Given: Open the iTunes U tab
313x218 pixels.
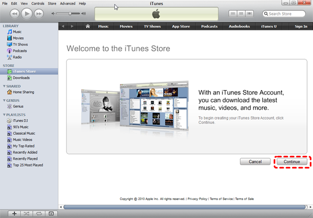Looking at the screenshot, I should [x=268, y=26].
